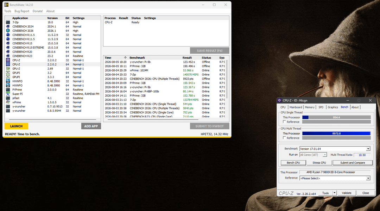Open the Reference Please Select dropdown
This screenshot has width=380, height=211.
(368, 178)
